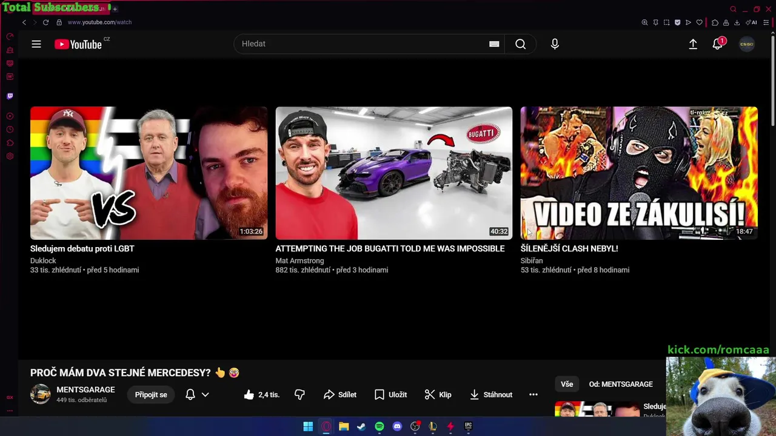776x436 pixels.
Task: Open the GX Control speedometer icon
Action: tap(10, 37)
